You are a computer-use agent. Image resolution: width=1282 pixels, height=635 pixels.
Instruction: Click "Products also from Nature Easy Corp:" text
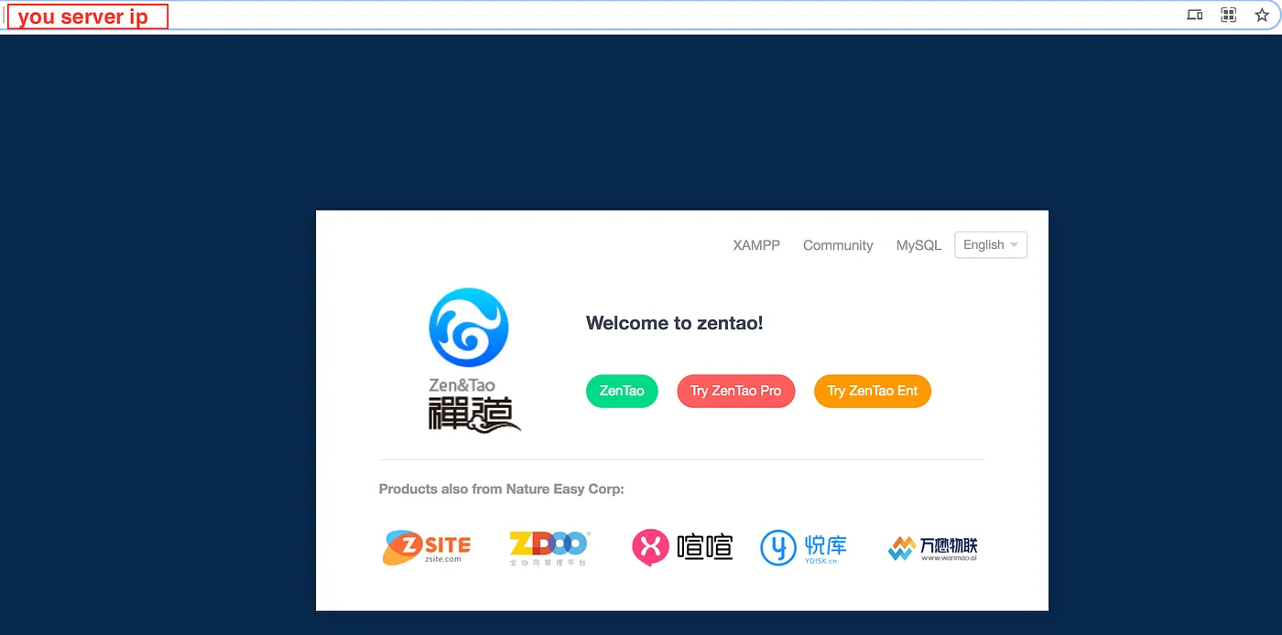(x=501, y=490)
